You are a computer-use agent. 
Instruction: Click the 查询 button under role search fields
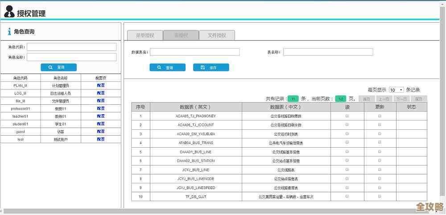pos(58,67)
